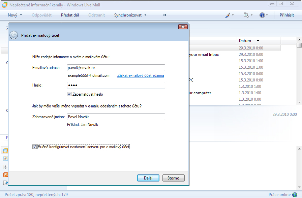Open the paintbrush color scheme tool
This screenshot has width=302, height=198.
(x=228, y=15)
